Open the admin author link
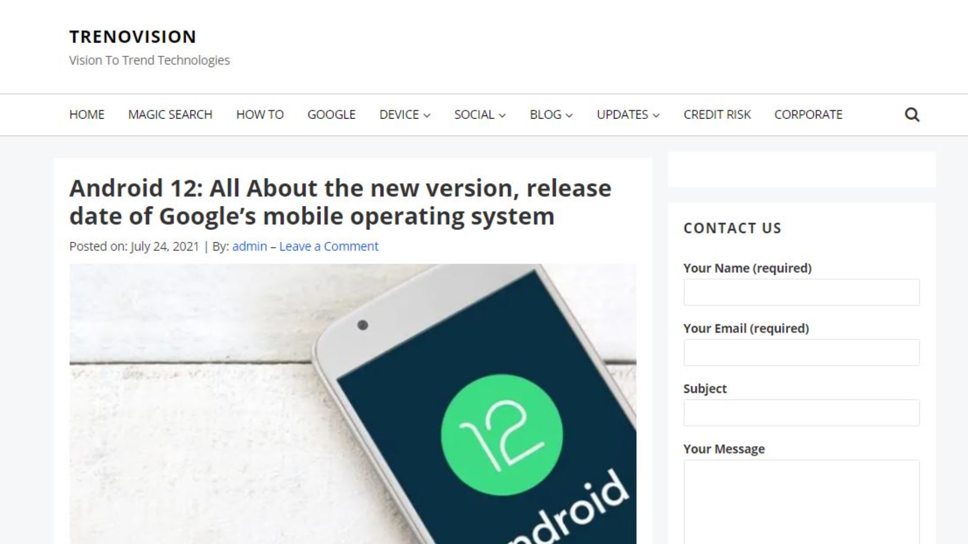This screenshot has width=968, height=544. tap(250, 246)
